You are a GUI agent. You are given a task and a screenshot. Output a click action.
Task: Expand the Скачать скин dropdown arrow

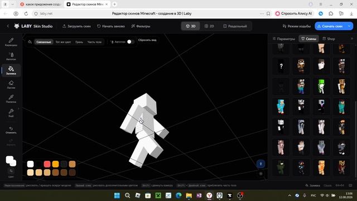point(349,26)
